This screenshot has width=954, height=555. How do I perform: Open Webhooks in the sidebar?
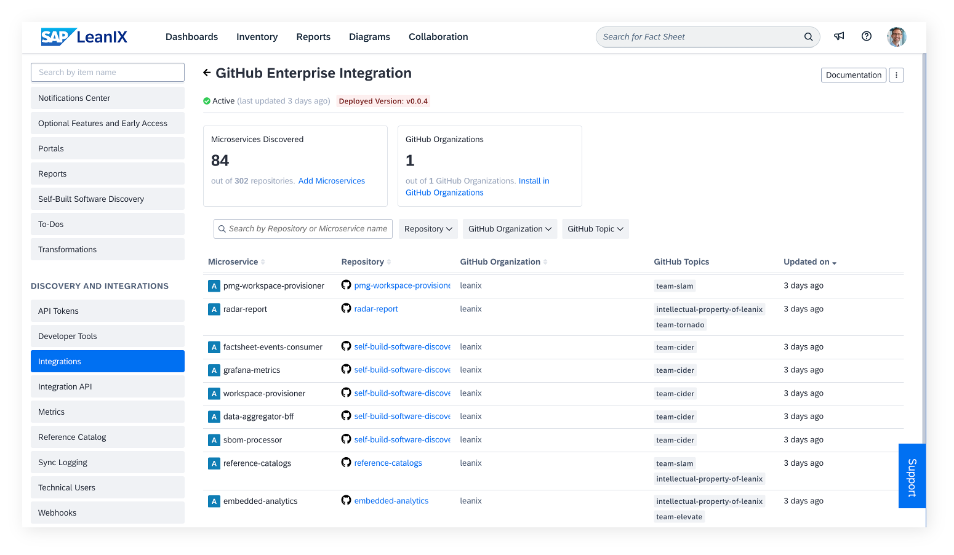point(108,513)
